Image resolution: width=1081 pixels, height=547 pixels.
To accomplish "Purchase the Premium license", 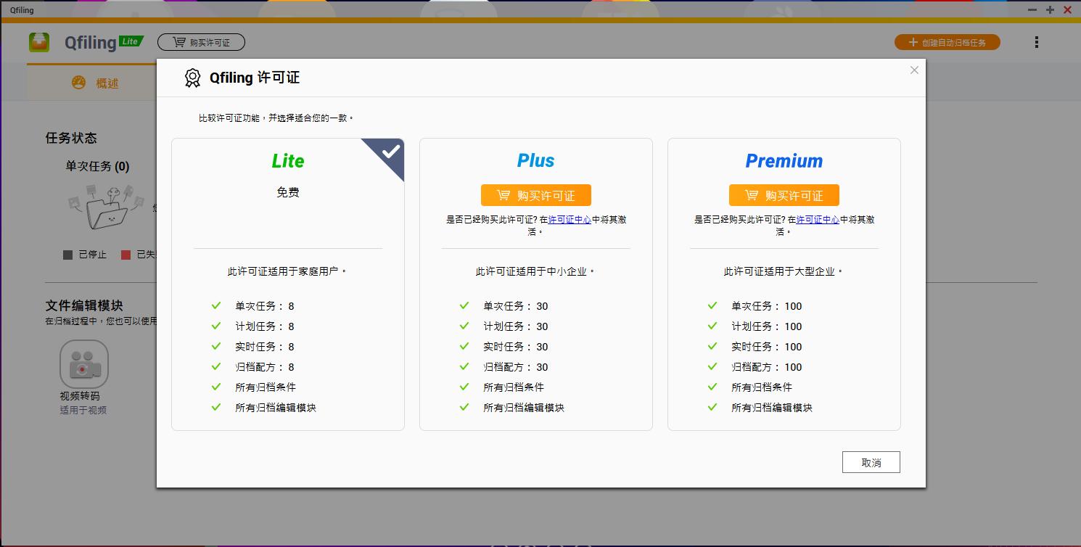I will [784, 194].
